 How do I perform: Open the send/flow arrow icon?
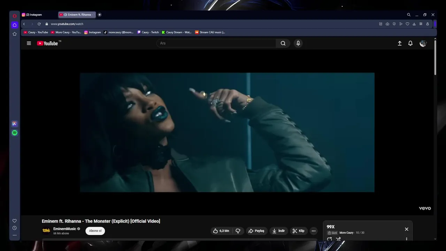pos(401,24)
